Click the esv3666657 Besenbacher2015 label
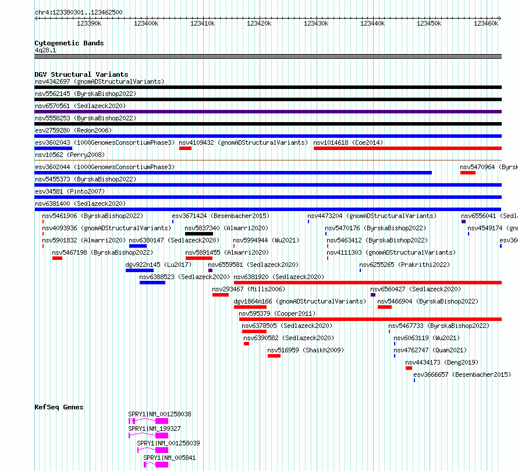Image resolution: width=518 pixels, height=471 pixels. (x=462, y=374)
